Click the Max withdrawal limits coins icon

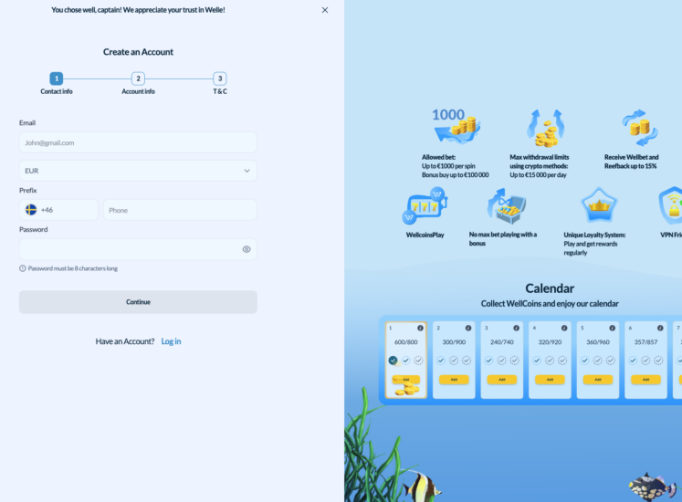(545, 129)
